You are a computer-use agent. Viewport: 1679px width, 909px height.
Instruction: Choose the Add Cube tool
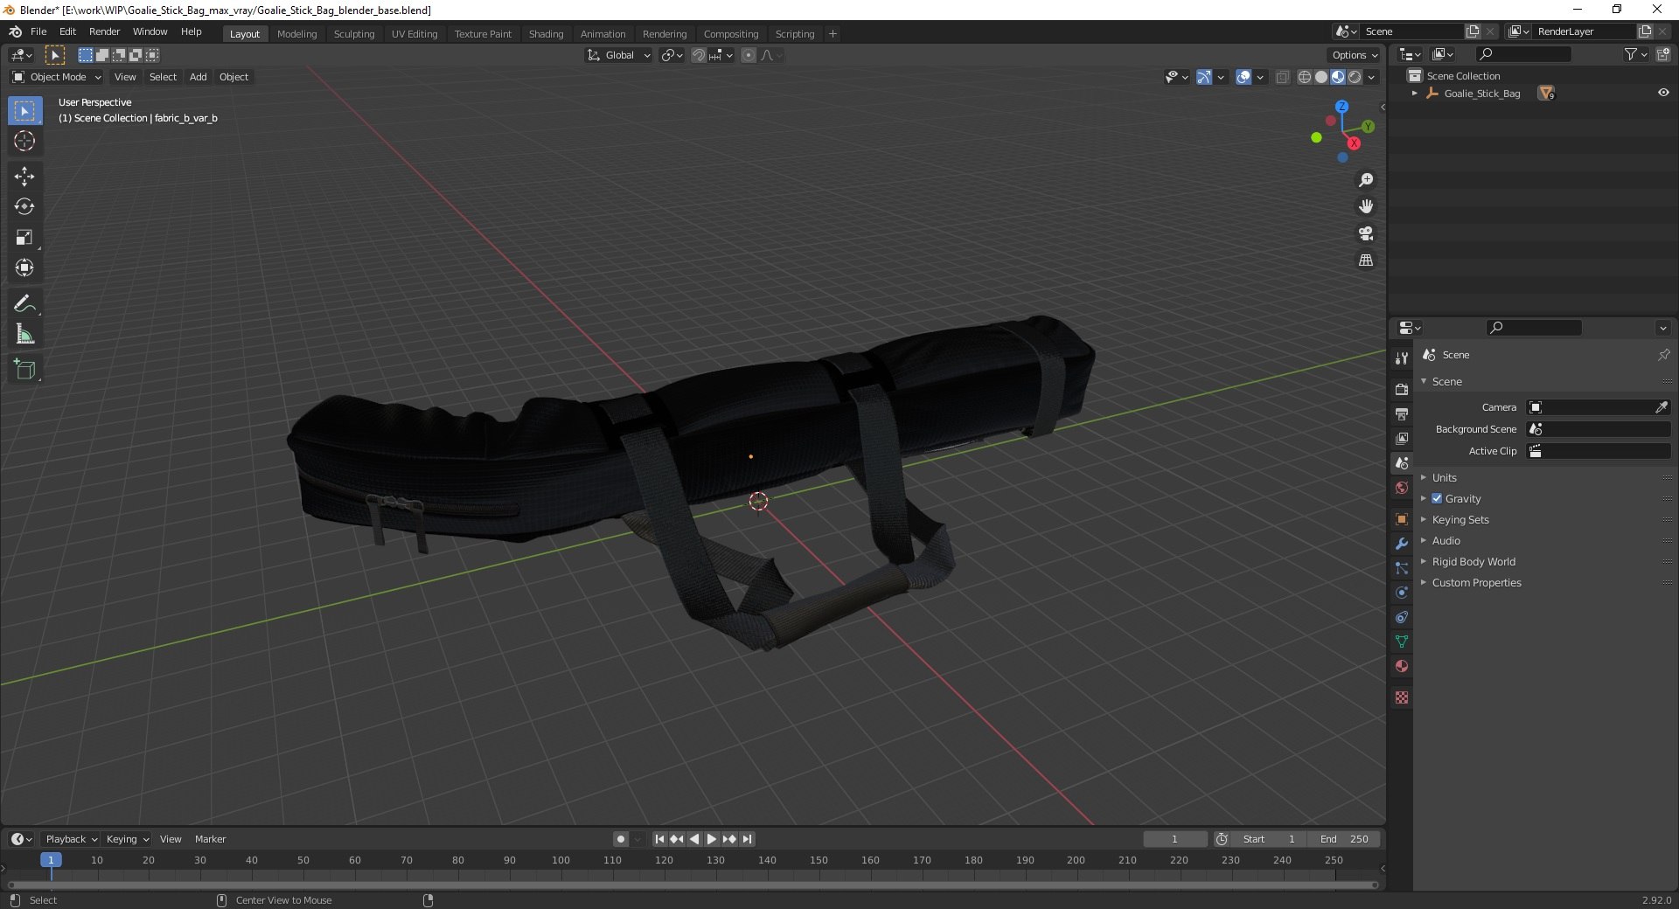[24, 370]
